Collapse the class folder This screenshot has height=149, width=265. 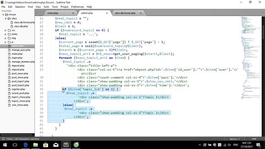[x=5, y=19]
